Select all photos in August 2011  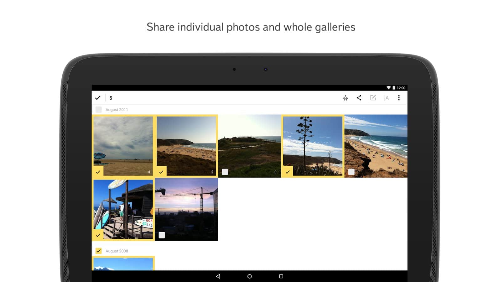[x=99, y=110]
